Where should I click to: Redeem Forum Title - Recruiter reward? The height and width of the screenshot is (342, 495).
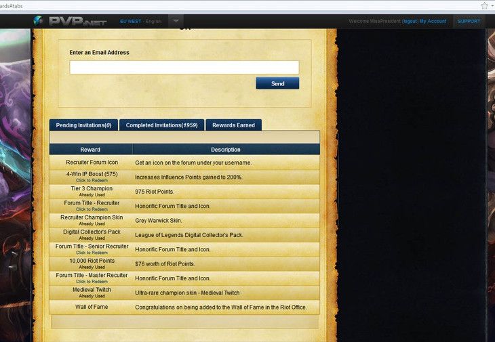92,209
